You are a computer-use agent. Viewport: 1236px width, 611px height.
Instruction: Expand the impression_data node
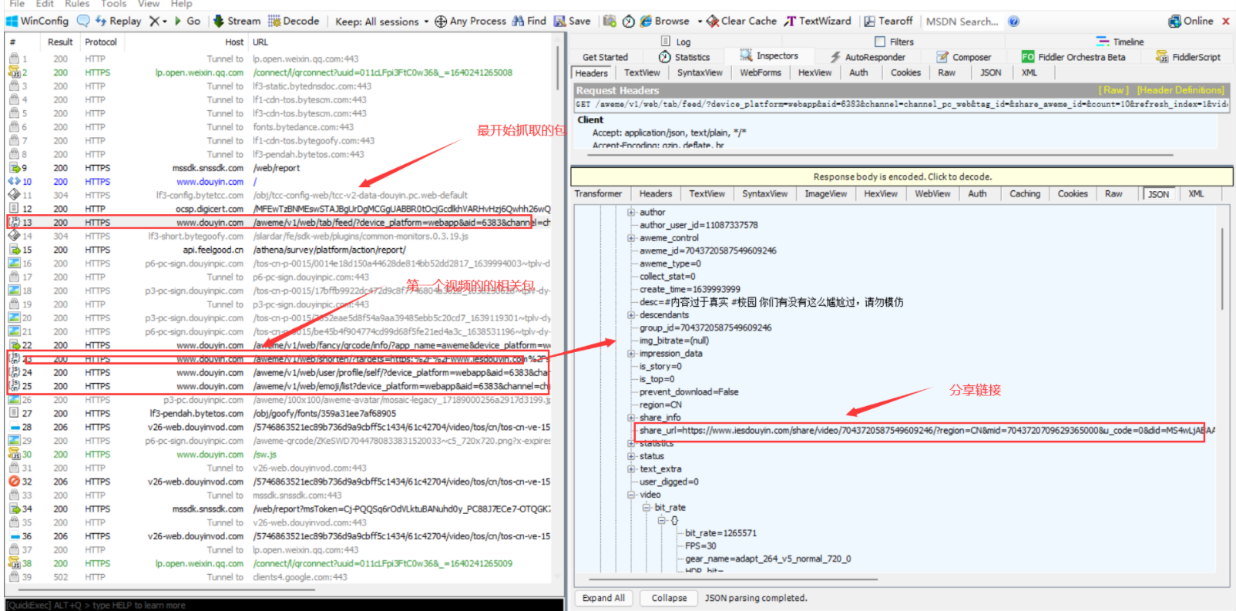(x=631, y=354)
